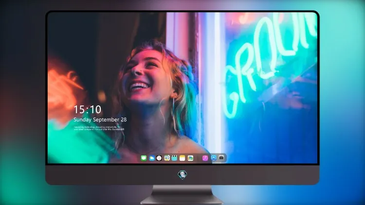
Task: Click the 15:10 clock display
Action: [88, 109]
